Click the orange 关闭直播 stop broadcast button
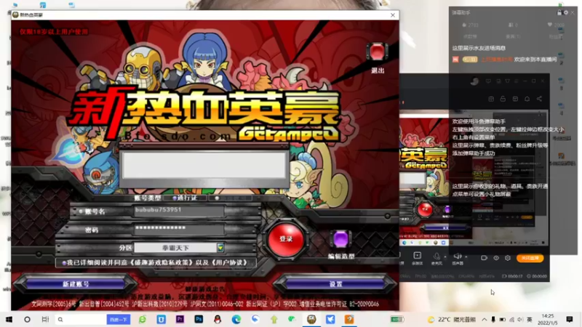This screenshot has width=582, height=327. pos(530,258)
